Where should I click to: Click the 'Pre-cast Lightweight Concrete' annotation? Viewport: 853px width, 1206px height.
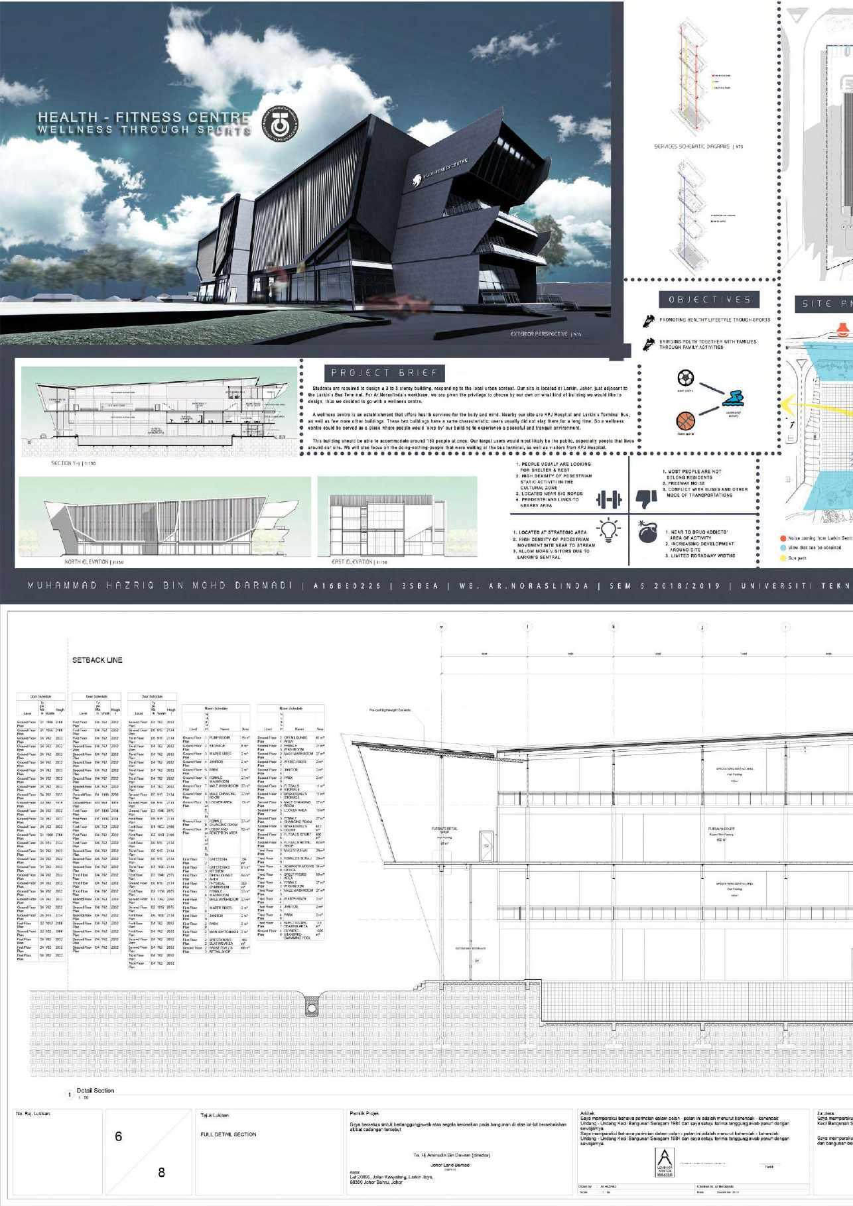click(x=390, y=710)
